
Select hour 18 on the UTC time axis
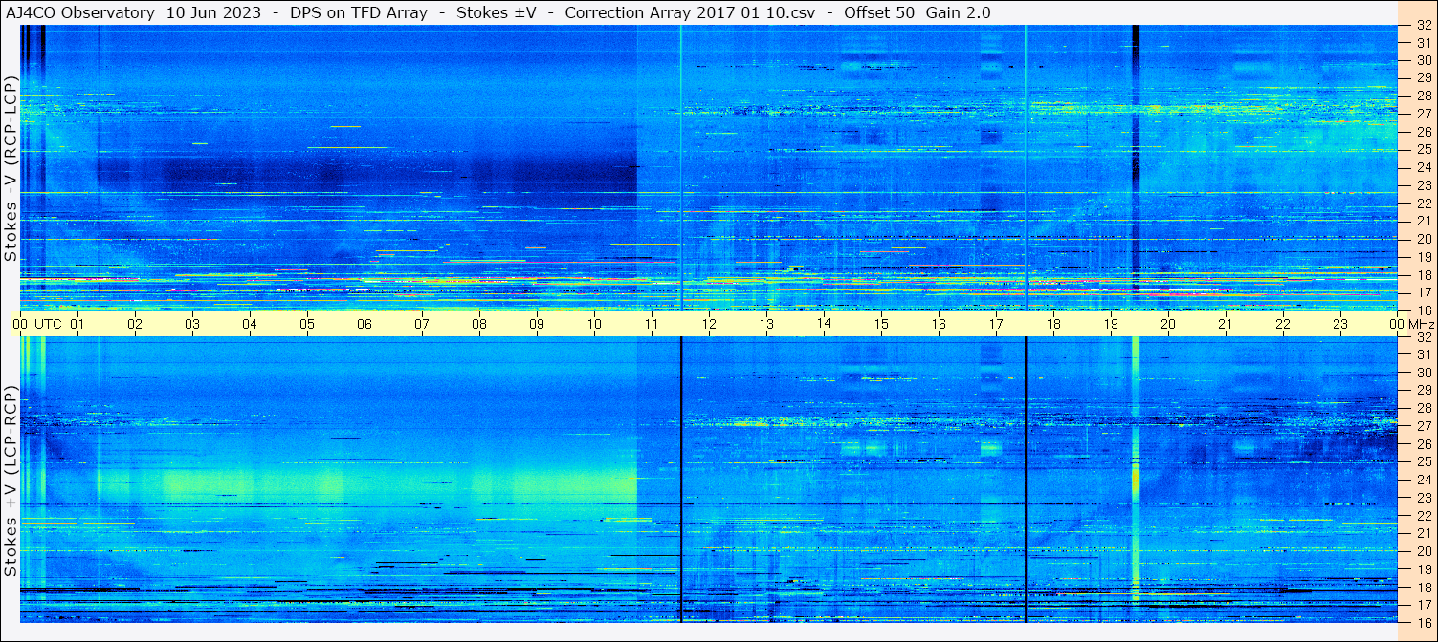pyautogui.click(x=1053, y=324)
